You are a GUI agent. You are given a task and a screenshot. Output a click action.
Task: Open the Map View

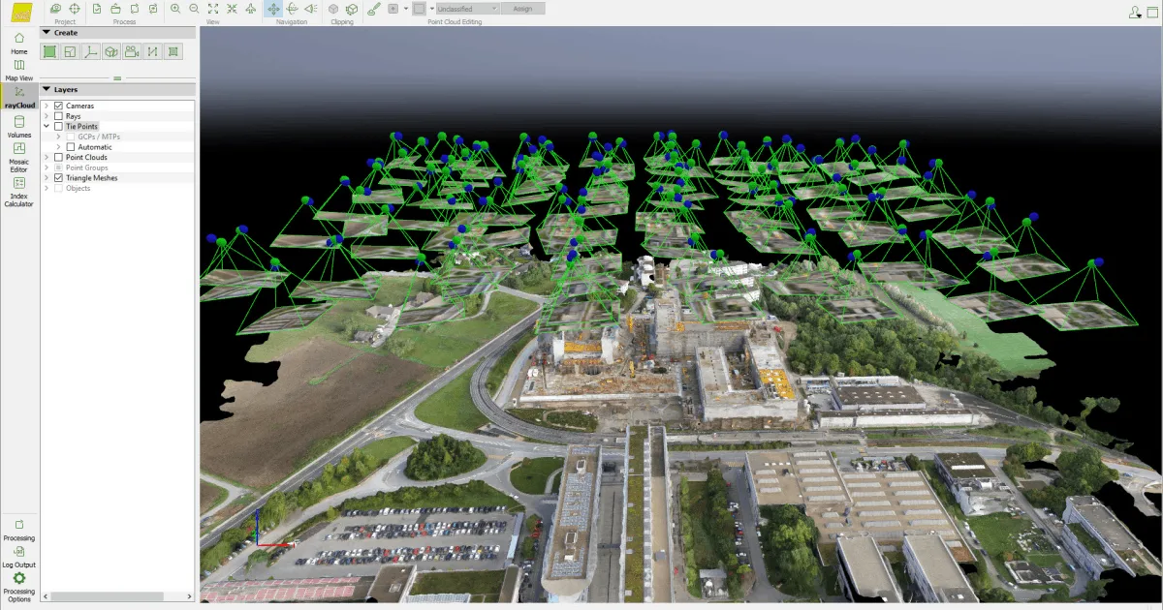18,67
